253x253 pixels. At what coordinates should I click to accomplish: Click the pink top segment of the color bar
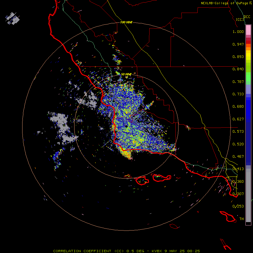[248, 30]
